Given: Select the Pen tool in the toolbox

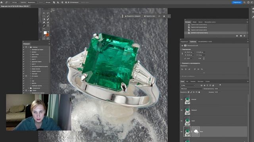Looking at the screenshot, I should click(44, 26).
